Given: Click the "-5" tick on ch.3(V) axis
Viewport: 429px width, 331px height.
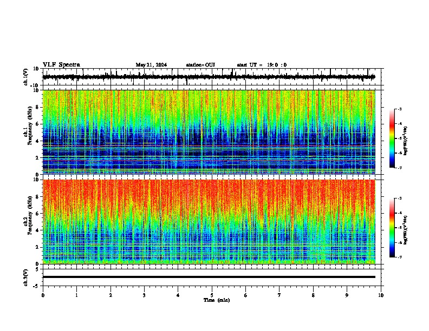Looking at the screenshot, I should [37, 286].
